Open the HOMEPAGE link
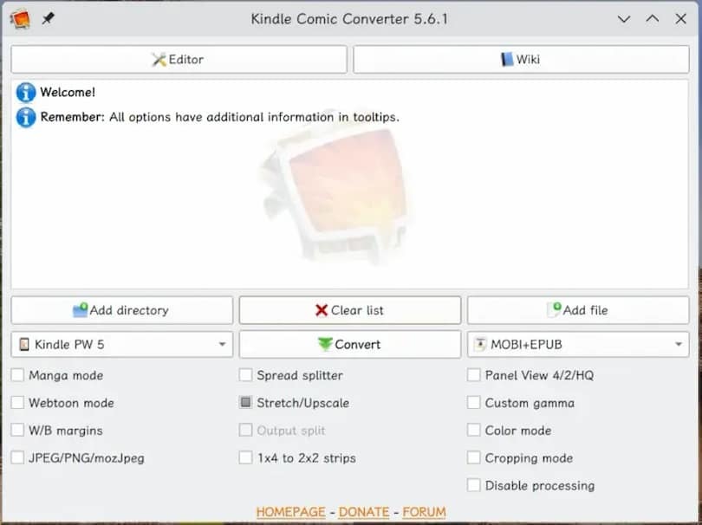 pos(290,512)
